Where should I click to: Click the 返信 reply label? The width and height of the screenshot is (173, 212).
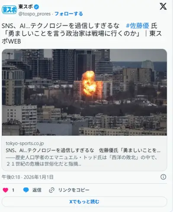point(37,190)
